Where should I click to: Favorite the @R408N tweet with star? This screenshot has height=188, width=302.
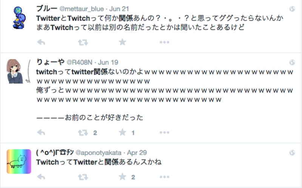pos(122,132)
